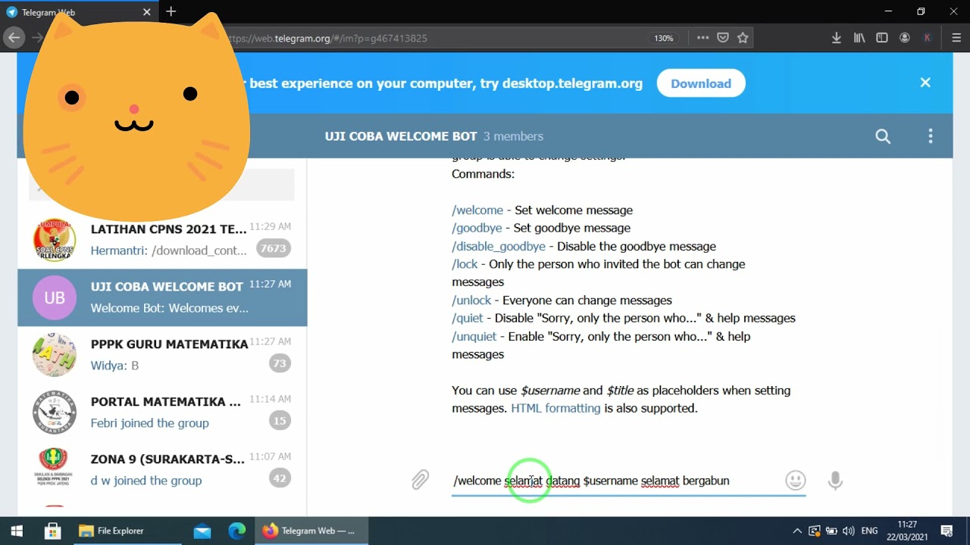Open the Firefox library icon
The width and height of the screenshot is (970, 545).
point(859,38)
